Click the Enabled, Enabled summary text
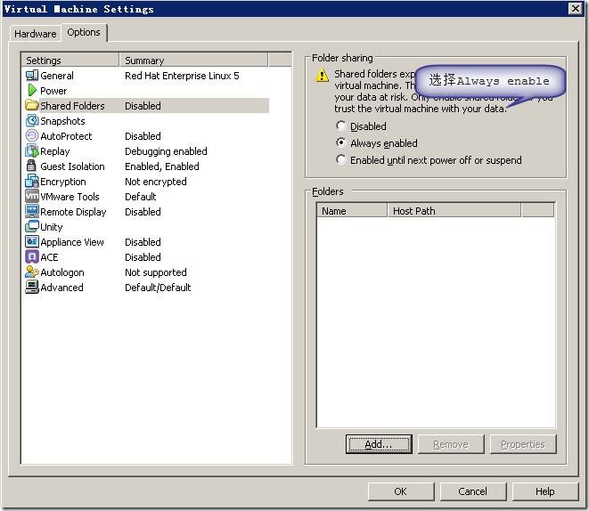589x511 pixels. coord(162,166)
